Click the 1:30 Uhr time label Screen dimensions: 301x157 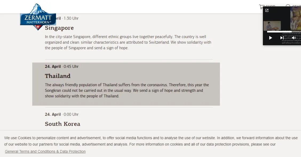71,18
